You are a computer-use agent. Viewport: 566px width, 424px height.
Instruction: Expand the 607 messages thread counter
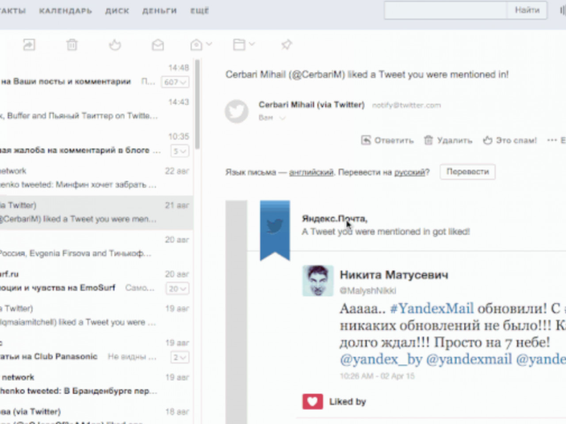[176, 82]
